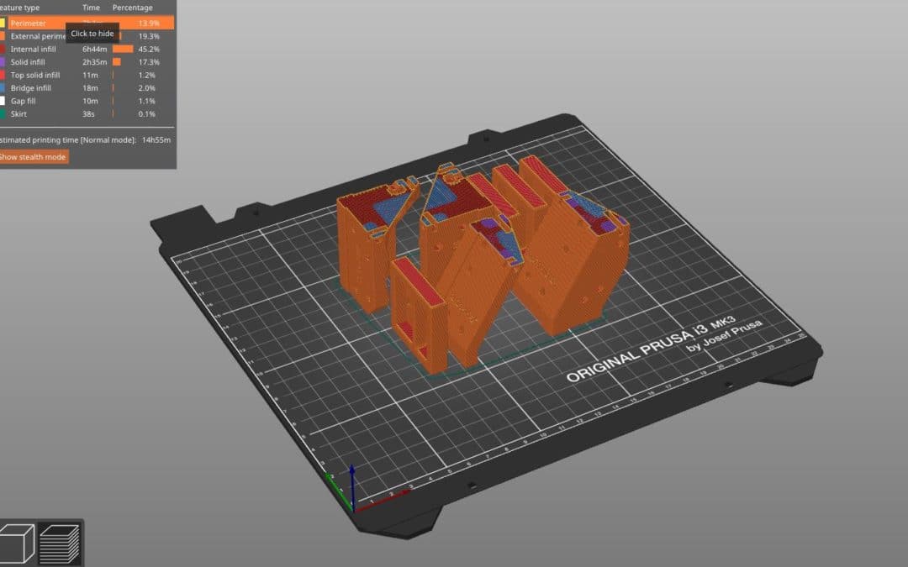Image resolution: width=908 pixels, height=567 pixels.
Task: Click the yellow Perimeter color swatch
Action: click(x=3, y=23)
